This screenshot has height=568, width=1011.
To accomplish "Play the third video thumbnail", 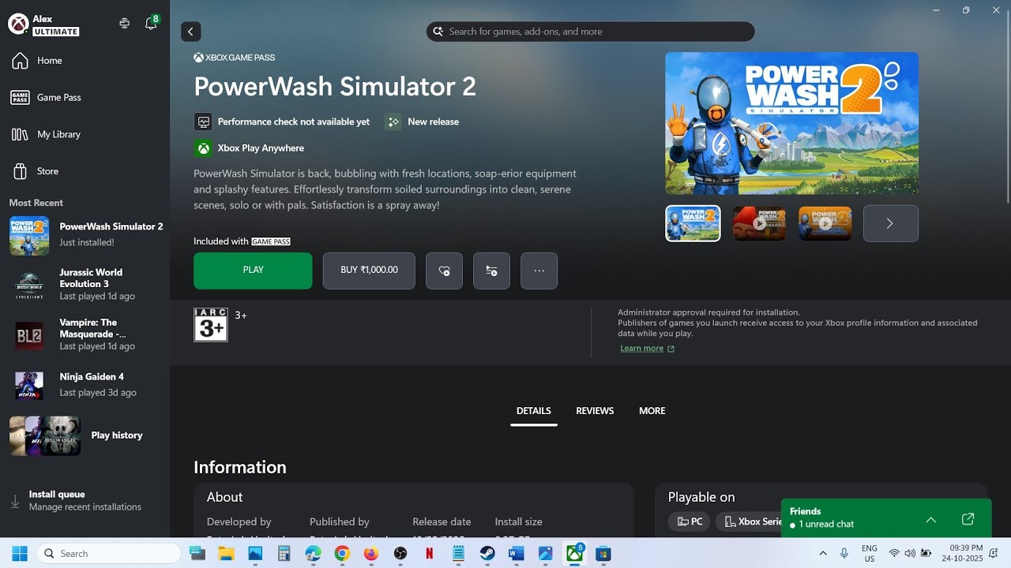I will point(825,223).
